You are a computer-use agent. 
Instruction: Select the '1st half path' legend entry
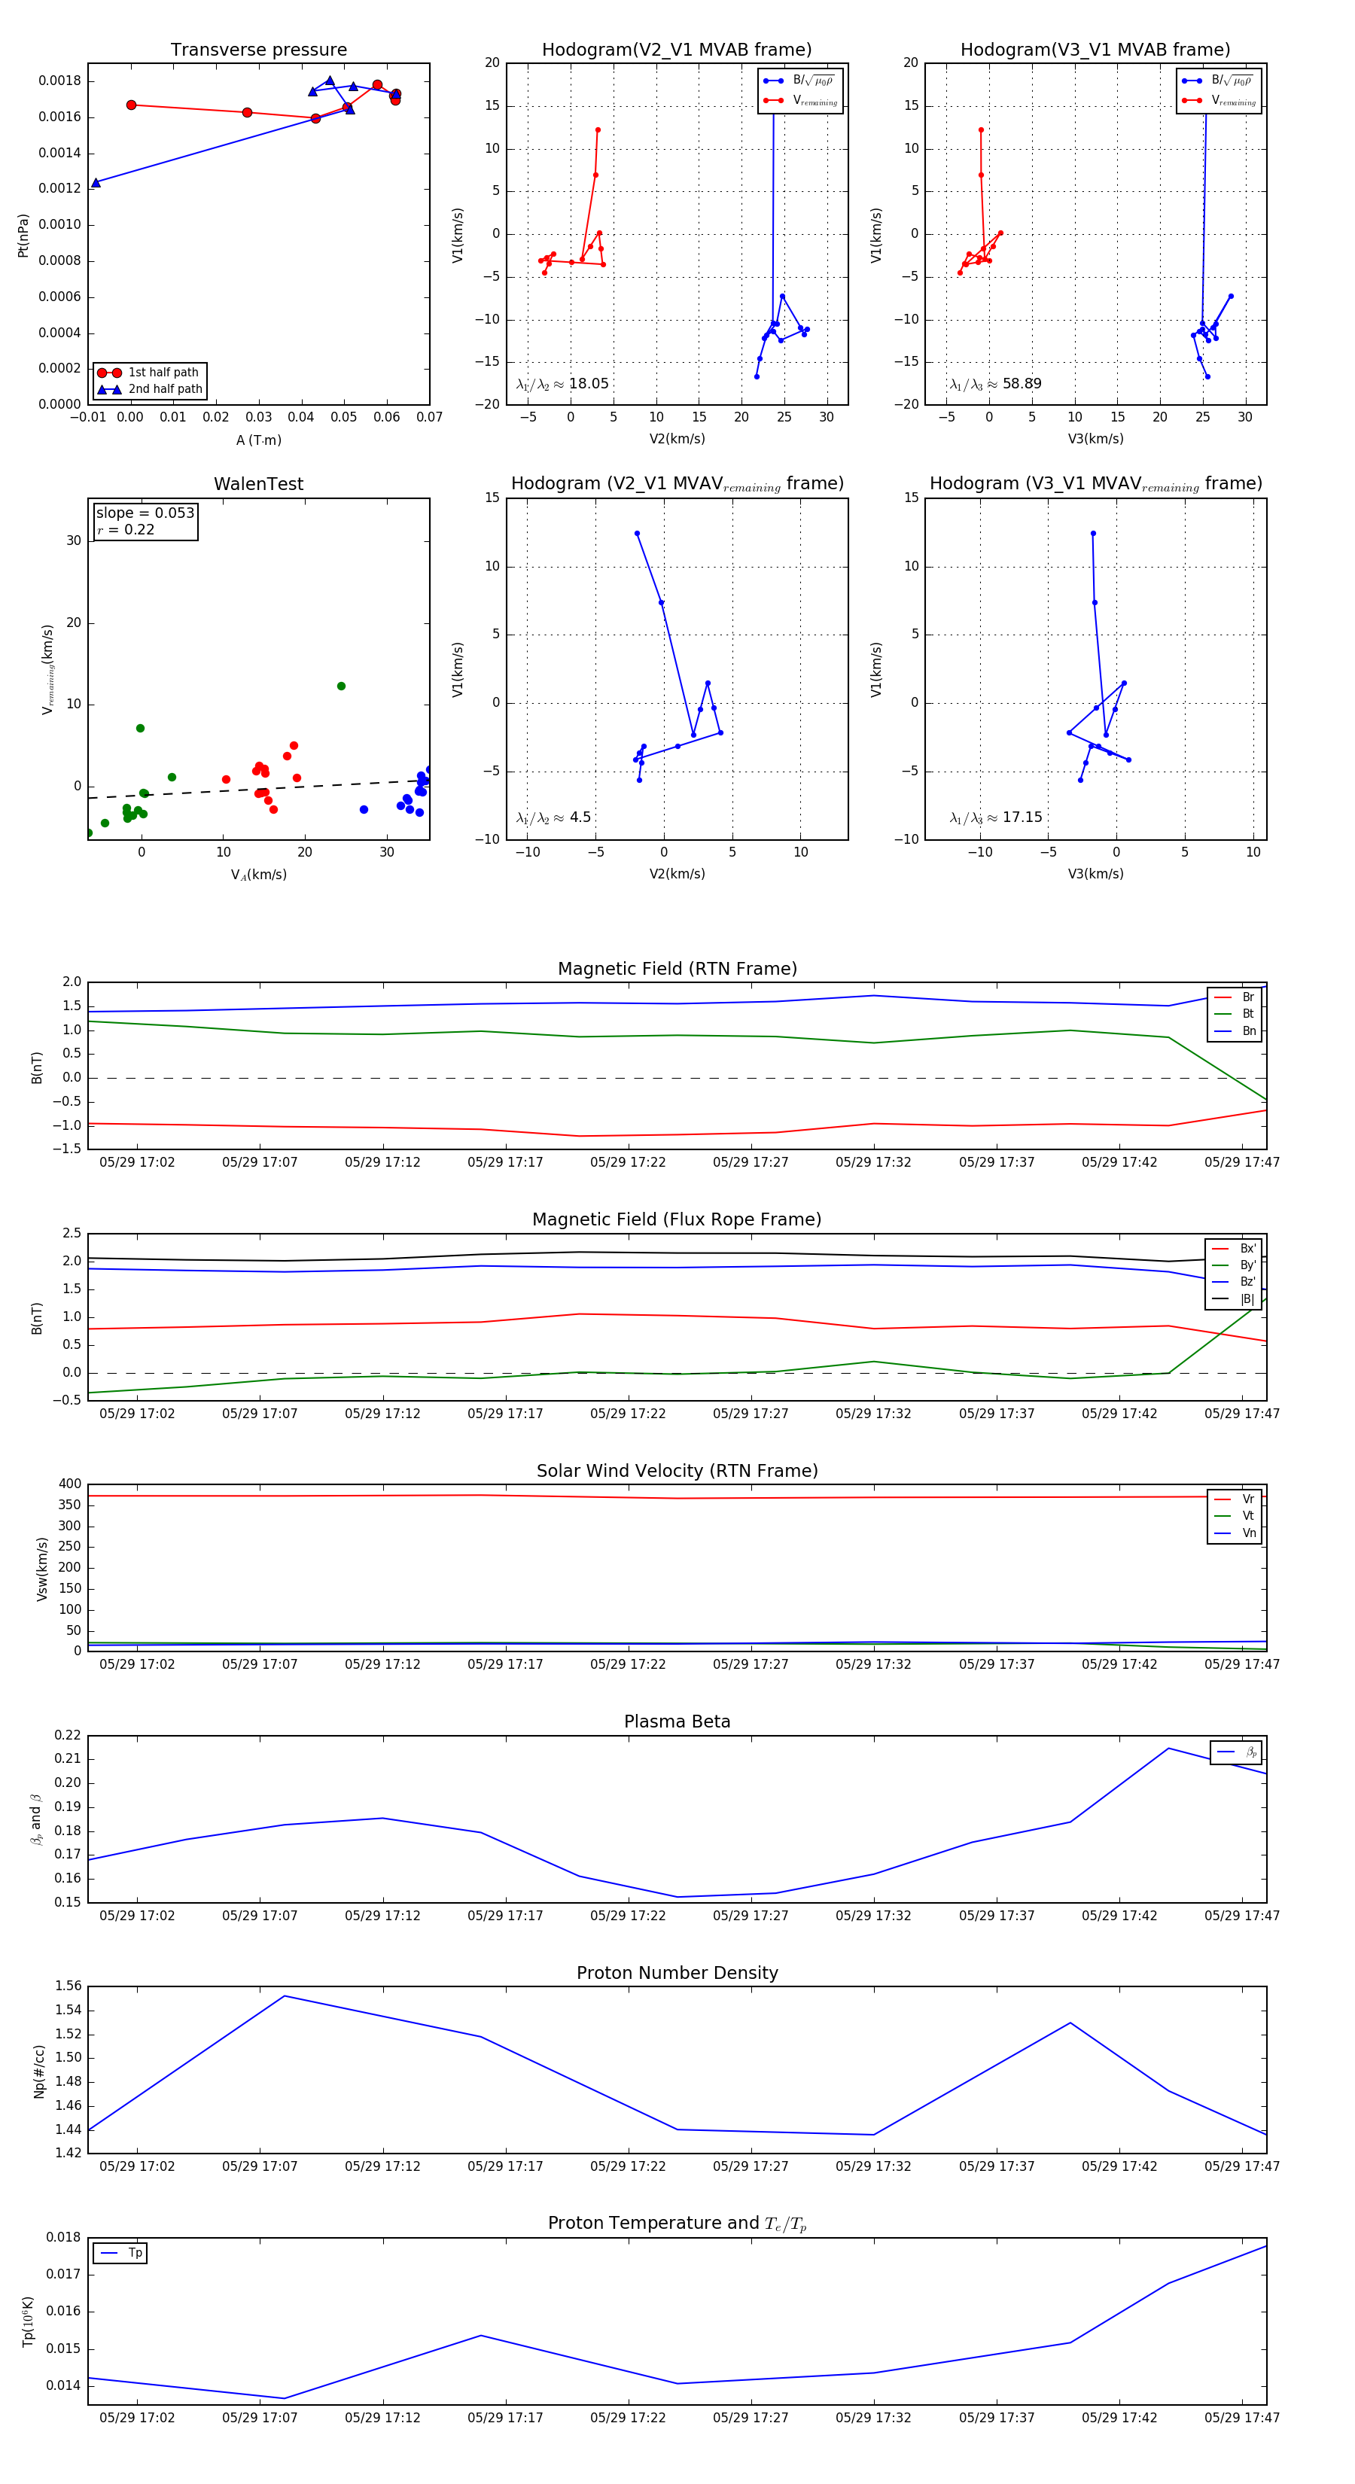click(150, 372)
